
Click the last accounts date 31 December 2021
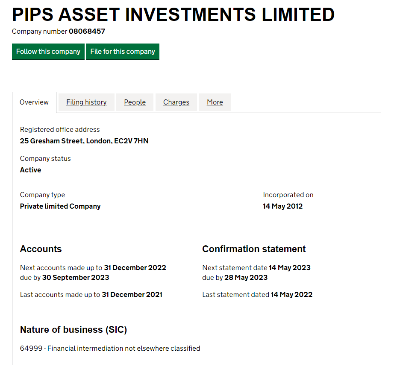click(132, 295)
